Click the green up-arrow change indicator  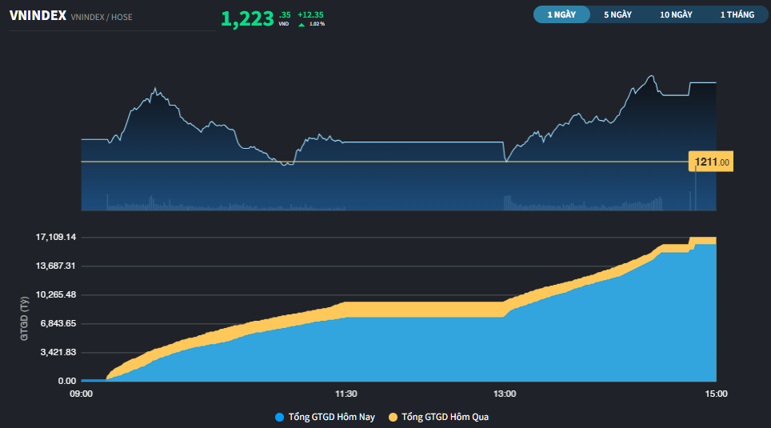[302, 25]
